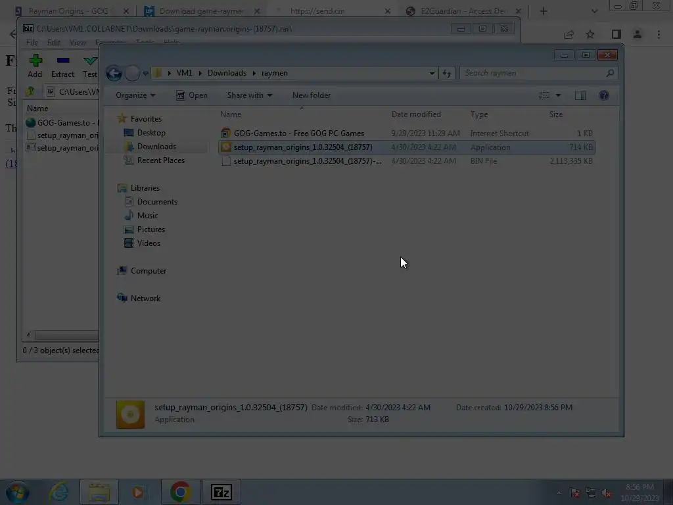Click the change view icon
This screenshot has height=505, width=673.
click(544, 95)
